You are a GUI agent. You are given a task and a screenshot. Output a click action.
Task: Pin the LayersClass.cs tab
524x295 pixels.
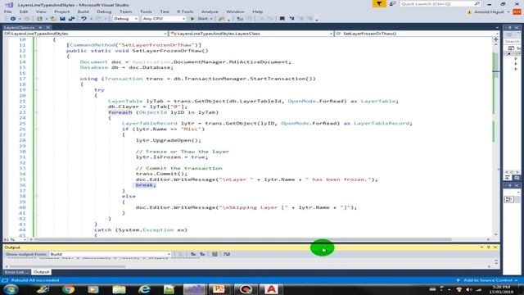click(x=40, y=27)
